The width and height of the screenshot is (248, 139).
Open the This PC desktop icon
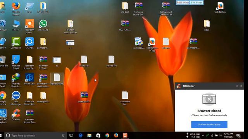(16, 25)
